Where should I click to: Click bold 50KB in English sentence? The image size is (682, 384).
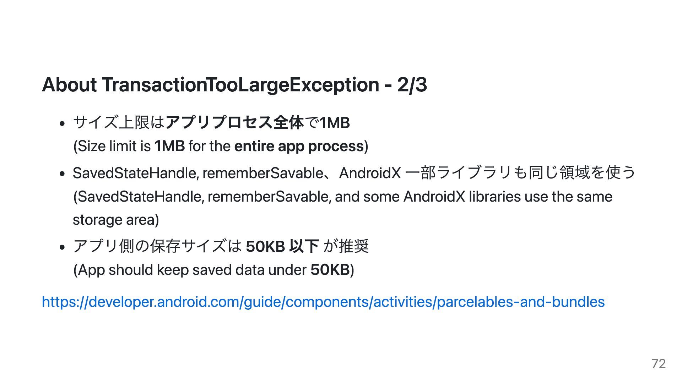(x=330, y=270)
